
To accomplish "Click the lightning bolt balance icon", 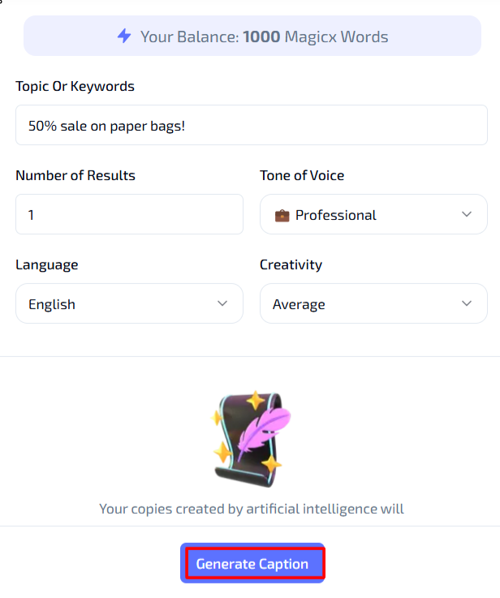I will pos(124,37).
